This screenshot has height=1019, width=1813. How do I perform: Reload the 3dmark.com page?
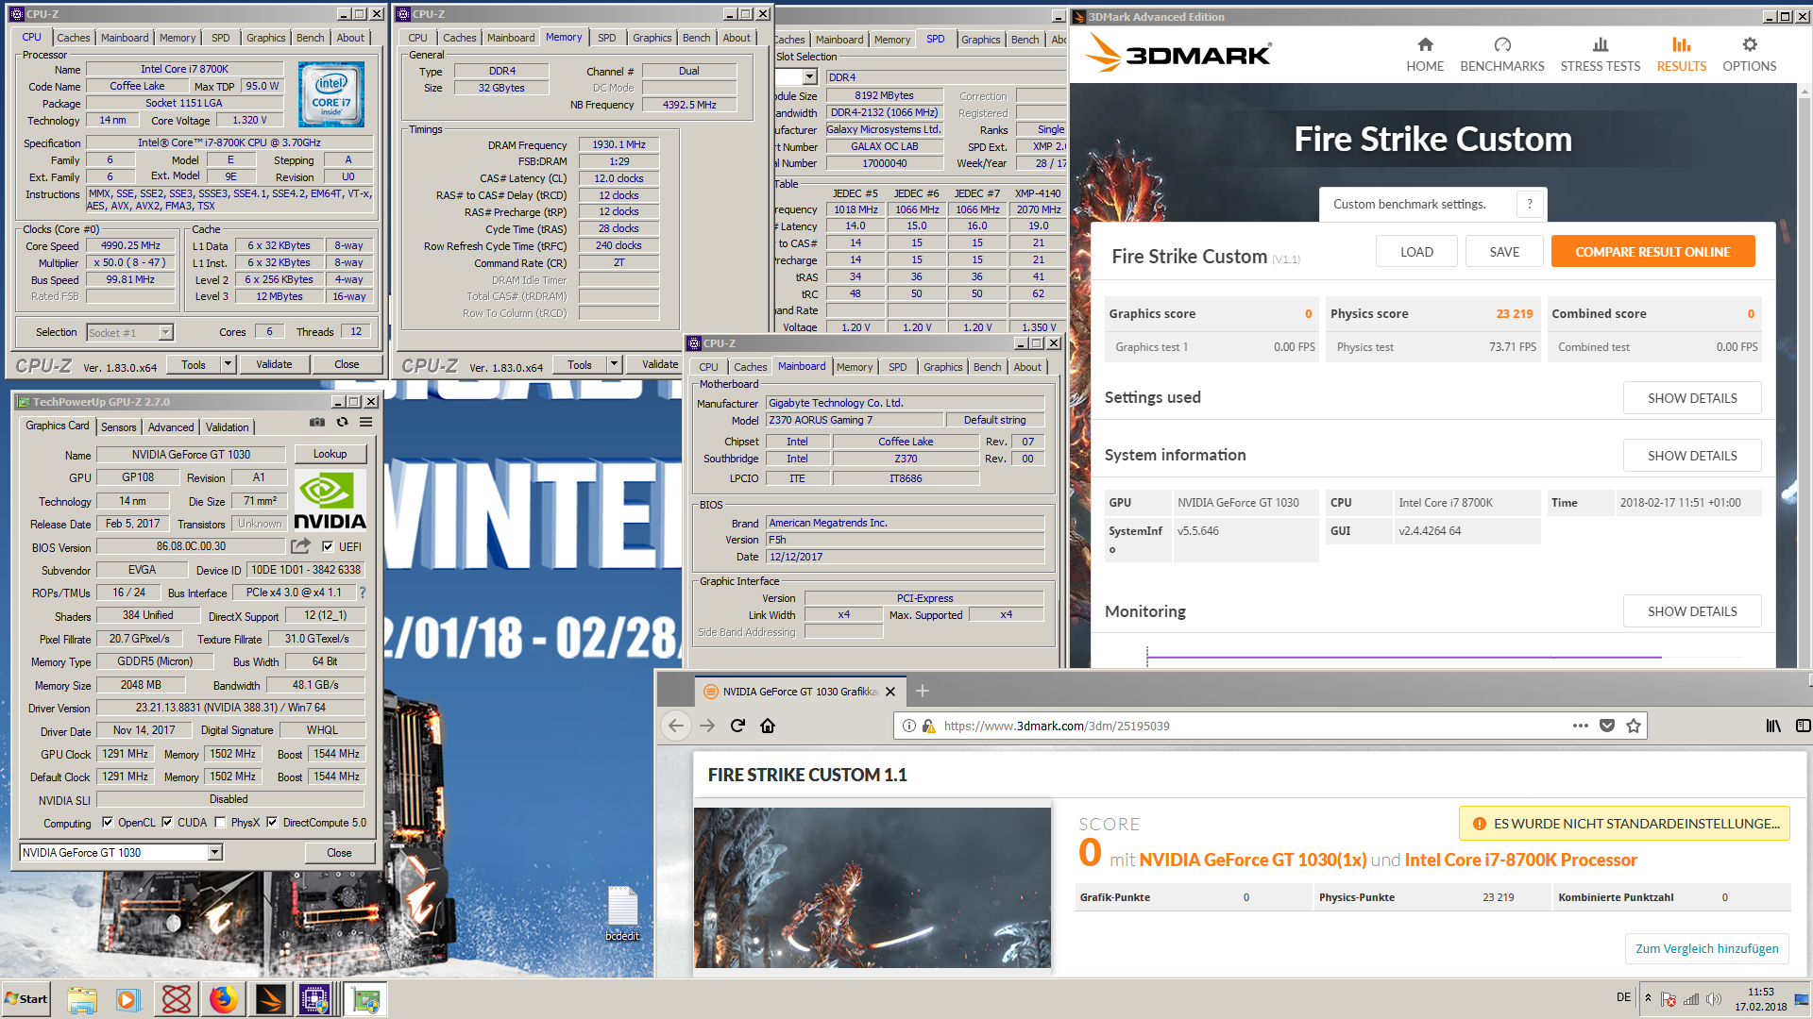click(737, 726)
